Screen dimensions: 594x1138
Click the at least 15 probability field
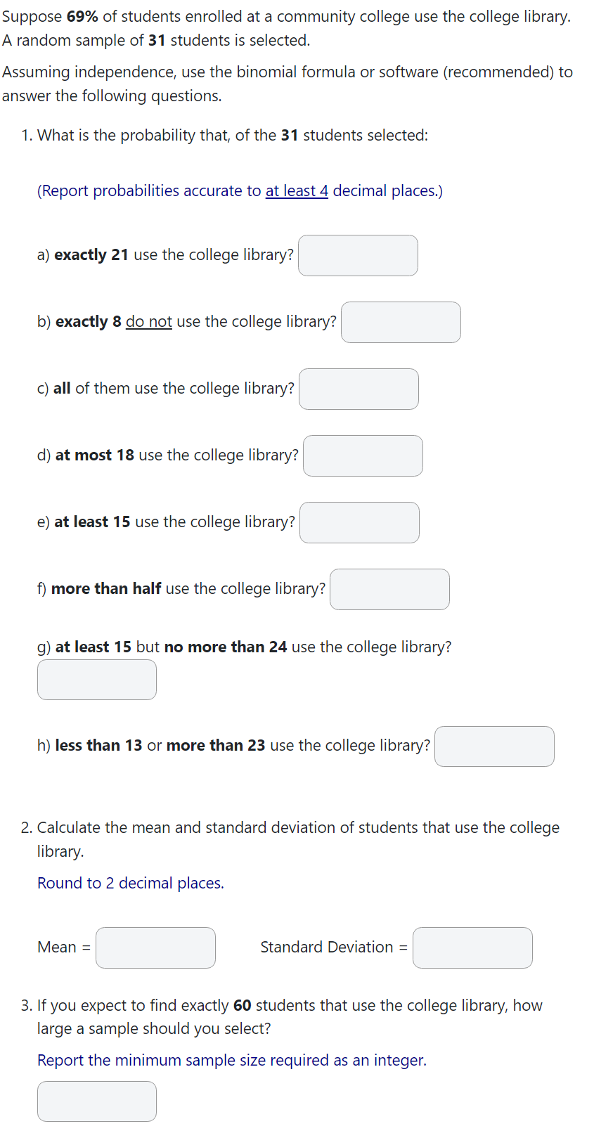[359, 522]
